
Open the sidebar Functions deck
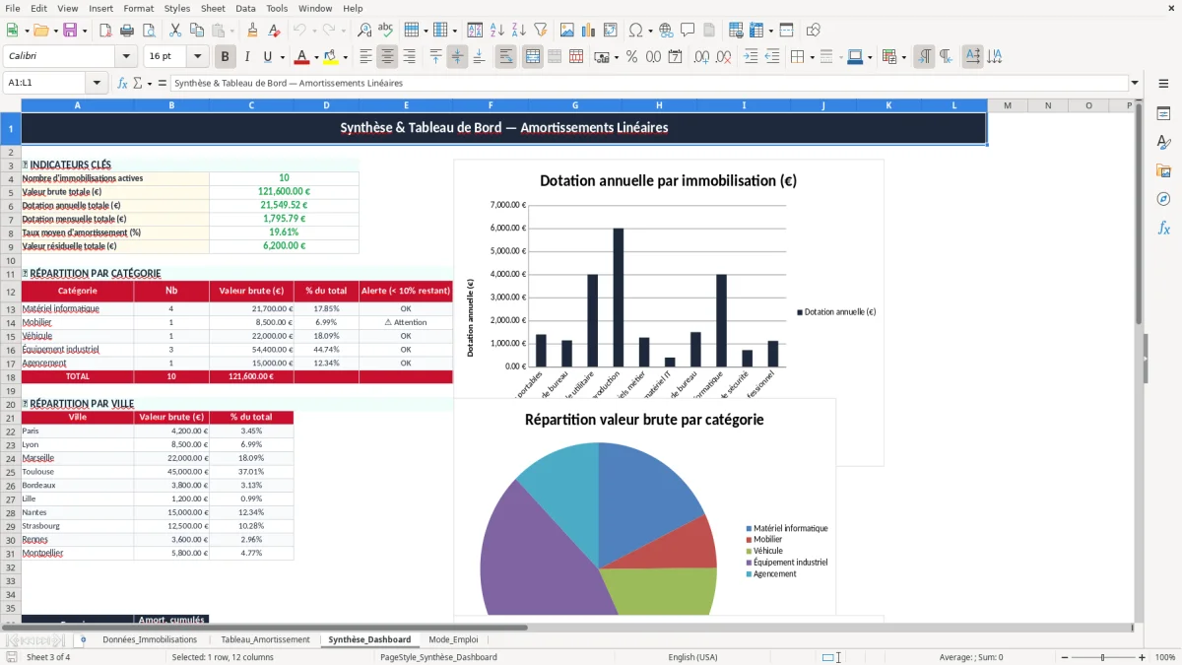(x=1163, y=228)
